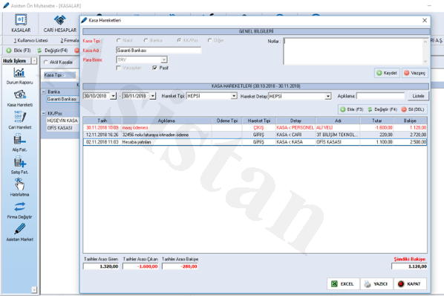Open Hatırlatma reminder icon
Screen dimensions: 444x296
coord(19,184)
